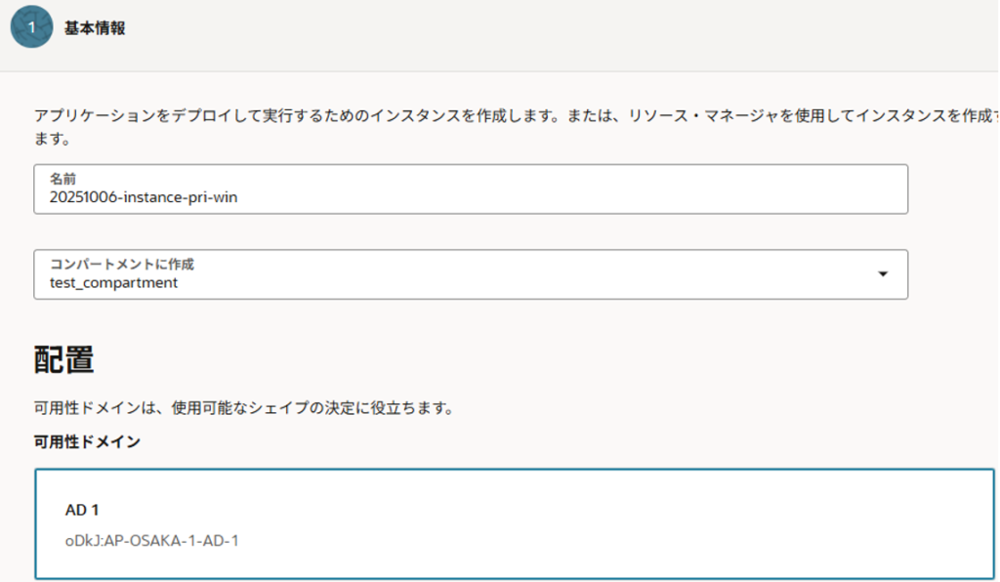This screenshot has width=1000, height=582.
Task: Click the 名前 label above the instance name
Action: tap(63, 180)
